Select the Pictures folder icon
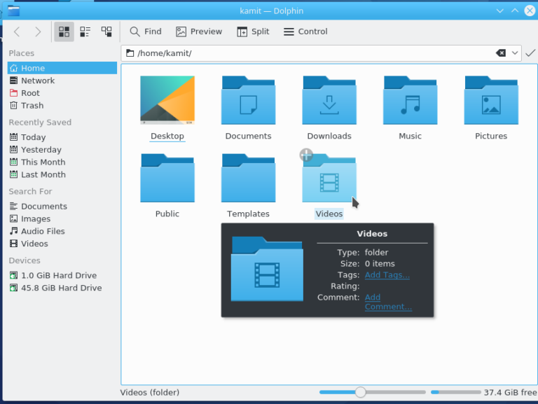This screenshot has width=538, height=404. pyautogui.click(x=491, y=100)
